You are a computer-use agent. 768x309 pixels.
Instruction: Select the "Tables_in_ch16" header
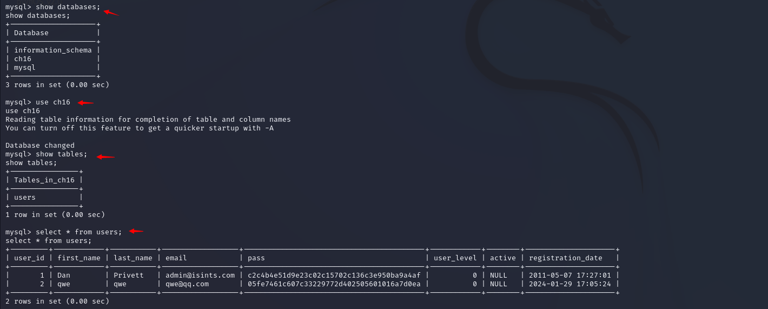44,180
